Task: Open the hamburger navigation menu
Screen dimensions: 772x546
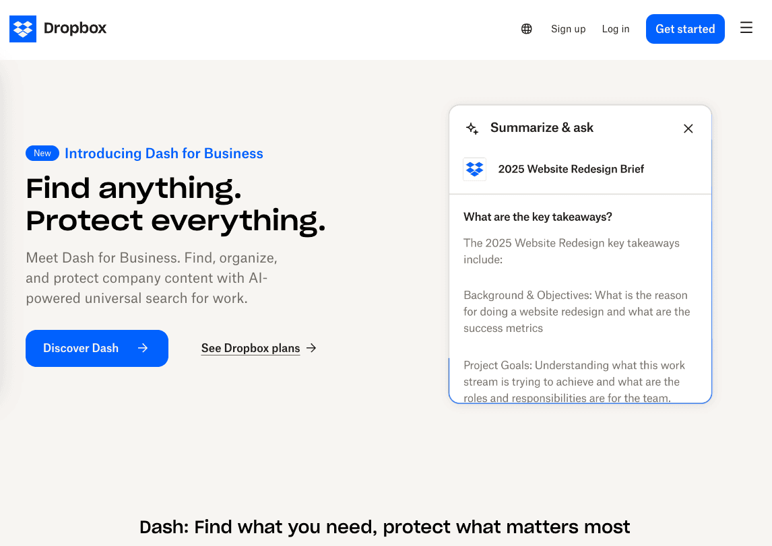Action: point(746,28)
